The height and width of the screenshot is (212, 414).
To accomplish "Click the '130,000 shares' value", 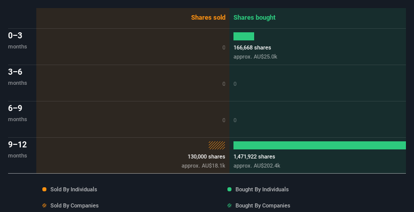I will [x=206, y=156].
